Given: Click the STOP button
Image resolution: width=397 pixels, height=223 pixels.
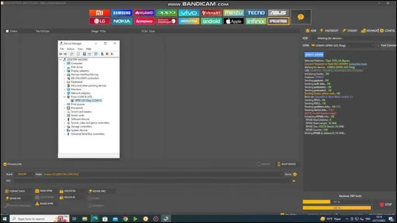Looking at the screenshot, I should [386, 204].
